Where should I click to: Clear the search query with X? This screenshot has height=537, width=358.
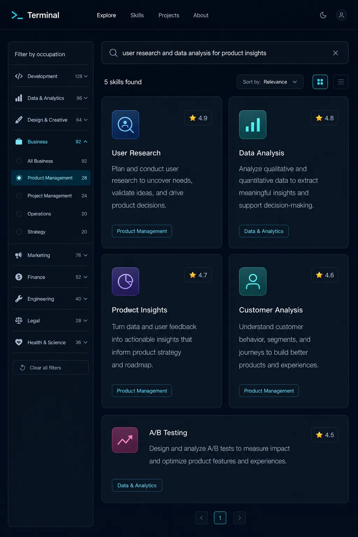[x=335, y=53]
